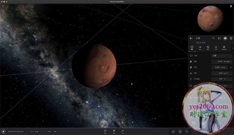Toggle the eye visibility for Mars

(x=225, y=38)
